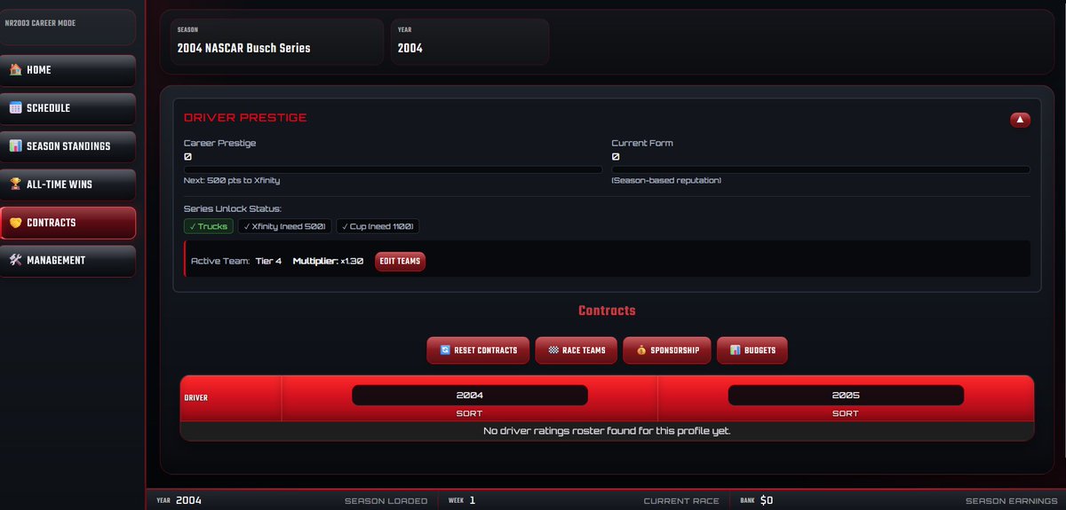The width and height of the screenshot is (1066, 510).
Task: Open the Sponsorship view
Action: tap(667, 350)
